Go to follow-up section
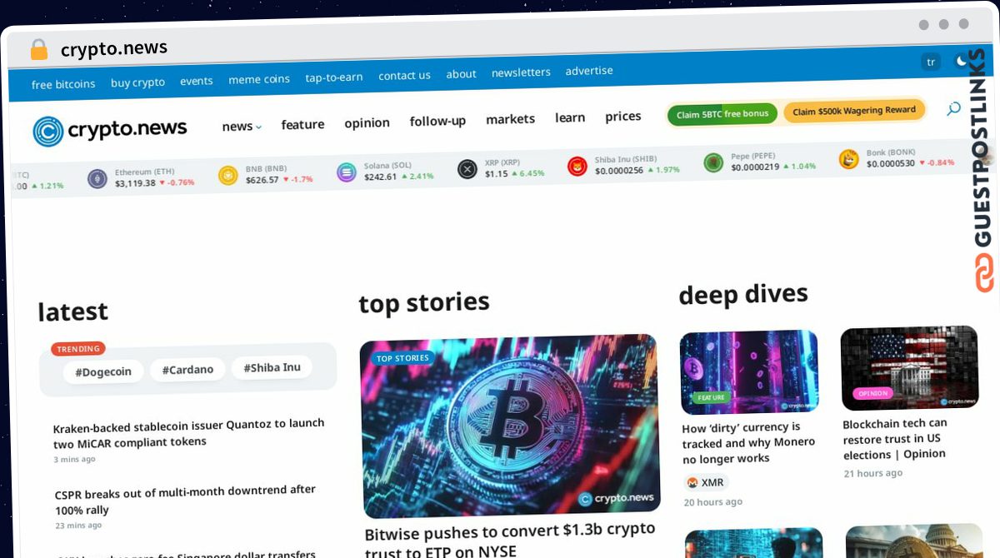Viewport: 1000px width, 558px height. [x=437, y=122]
